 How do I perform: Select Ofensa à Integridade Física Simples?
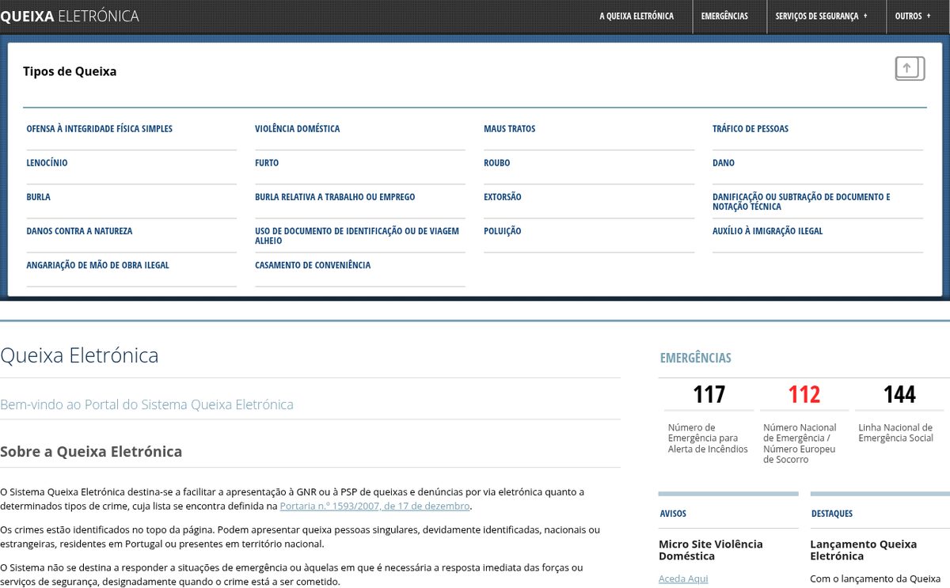click(100, 129)
